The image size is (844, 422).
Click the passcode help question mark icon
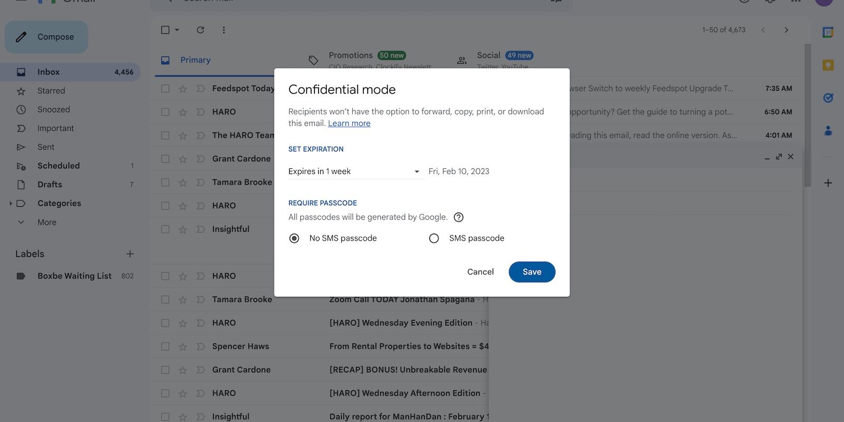pyautogui.click(x=459, y=217)
